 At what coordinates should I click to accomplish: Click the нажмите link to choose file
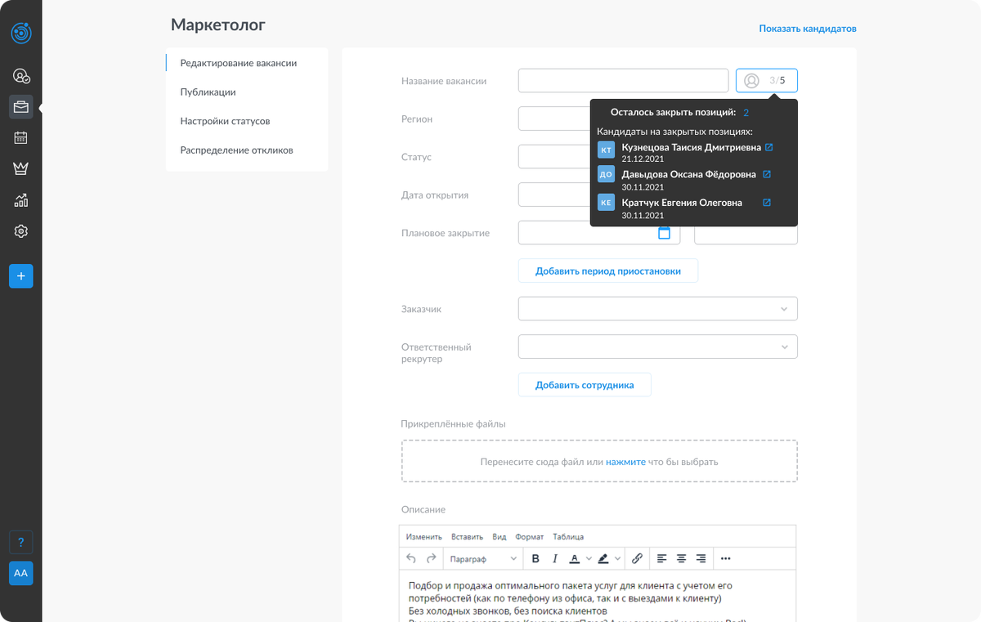[x=625, y=462]
